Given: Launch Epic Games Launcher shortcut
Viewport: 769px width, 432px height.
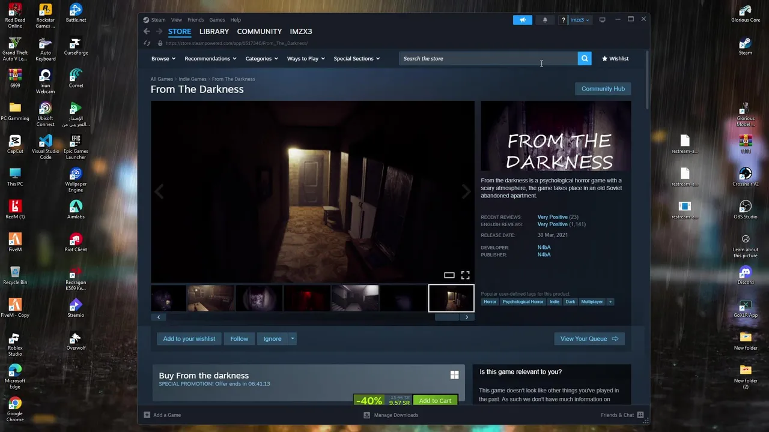Looking at the screenshot, I should [76, 146].
